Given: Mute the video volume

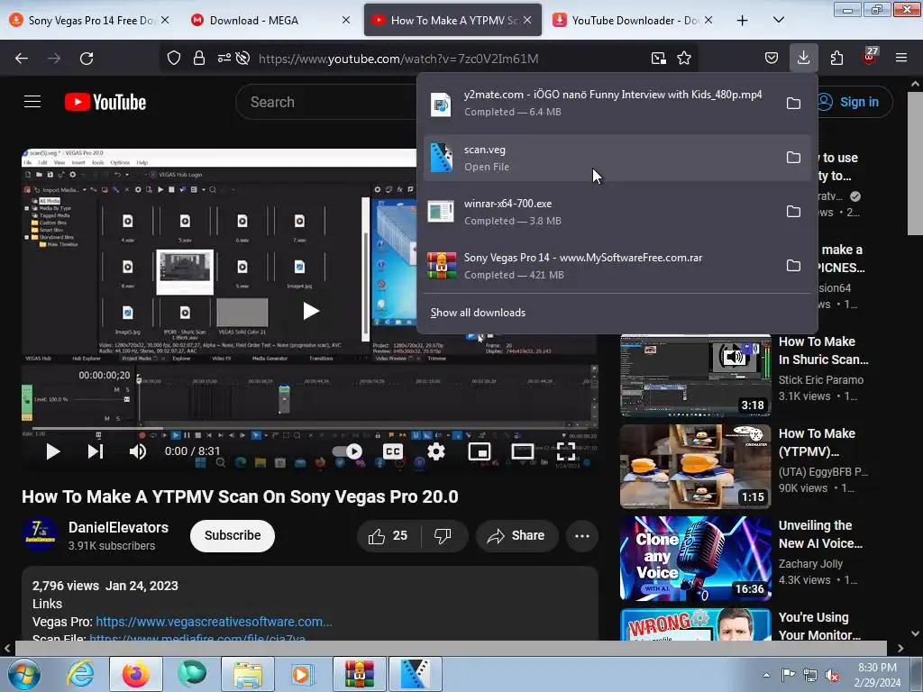Looking at the screenshot, I should point(138,451).
